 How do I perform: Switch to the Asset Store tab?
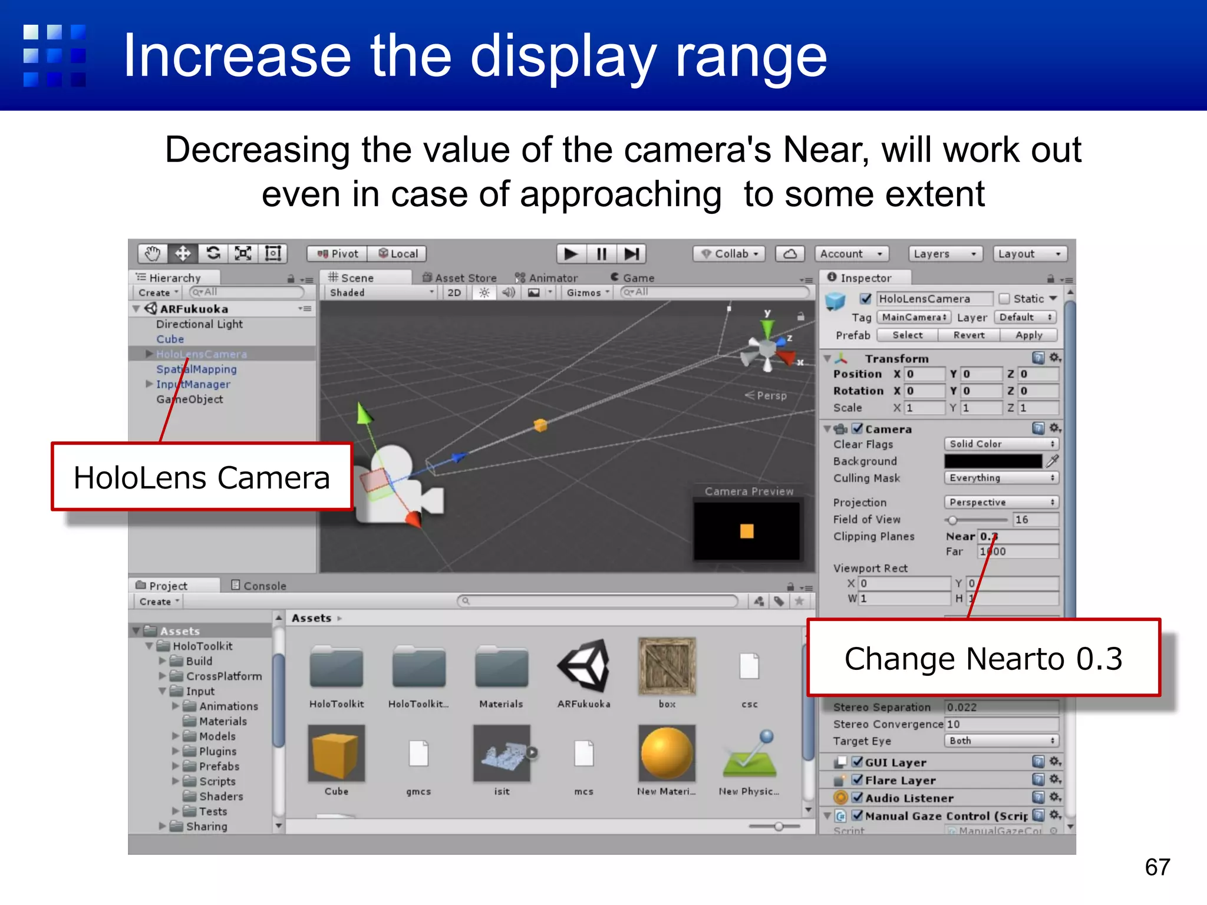460,278
